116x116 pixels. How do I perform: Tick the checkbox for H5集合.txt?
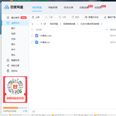(32, 42)
